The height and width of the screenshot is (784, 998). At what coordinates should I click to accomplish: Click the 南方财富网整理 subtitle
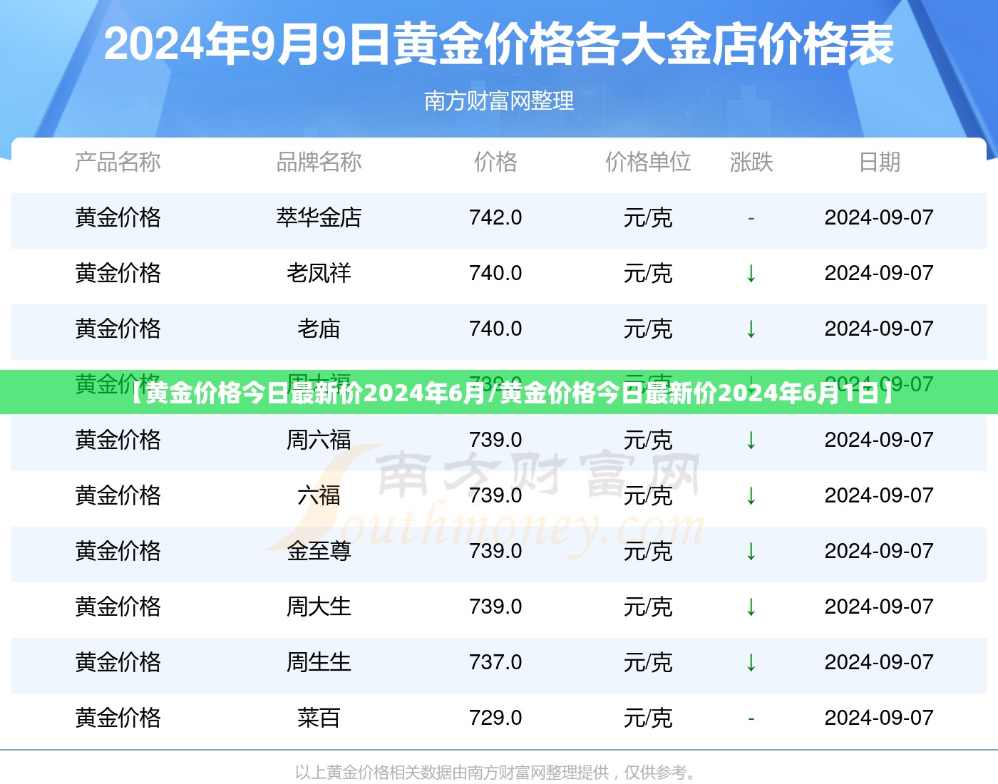pos(499,101)
